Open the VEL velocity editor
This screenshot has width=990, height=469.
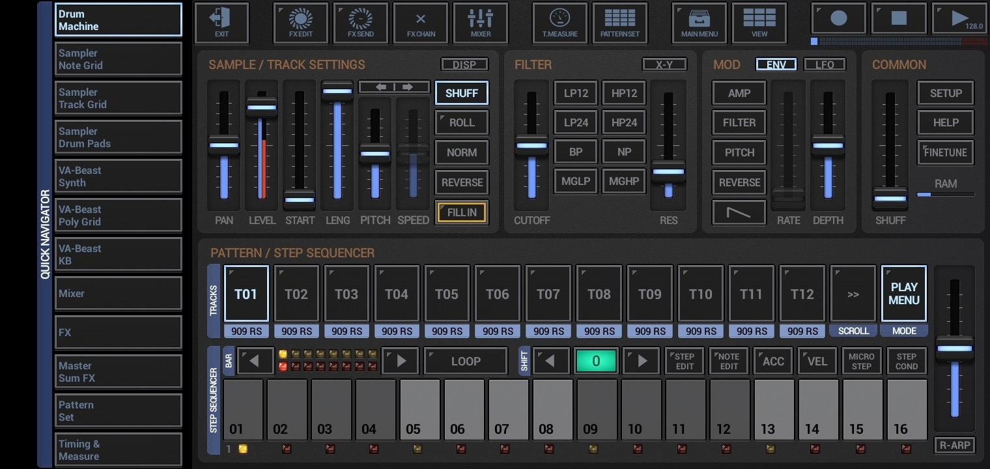[x=817, y=361]
